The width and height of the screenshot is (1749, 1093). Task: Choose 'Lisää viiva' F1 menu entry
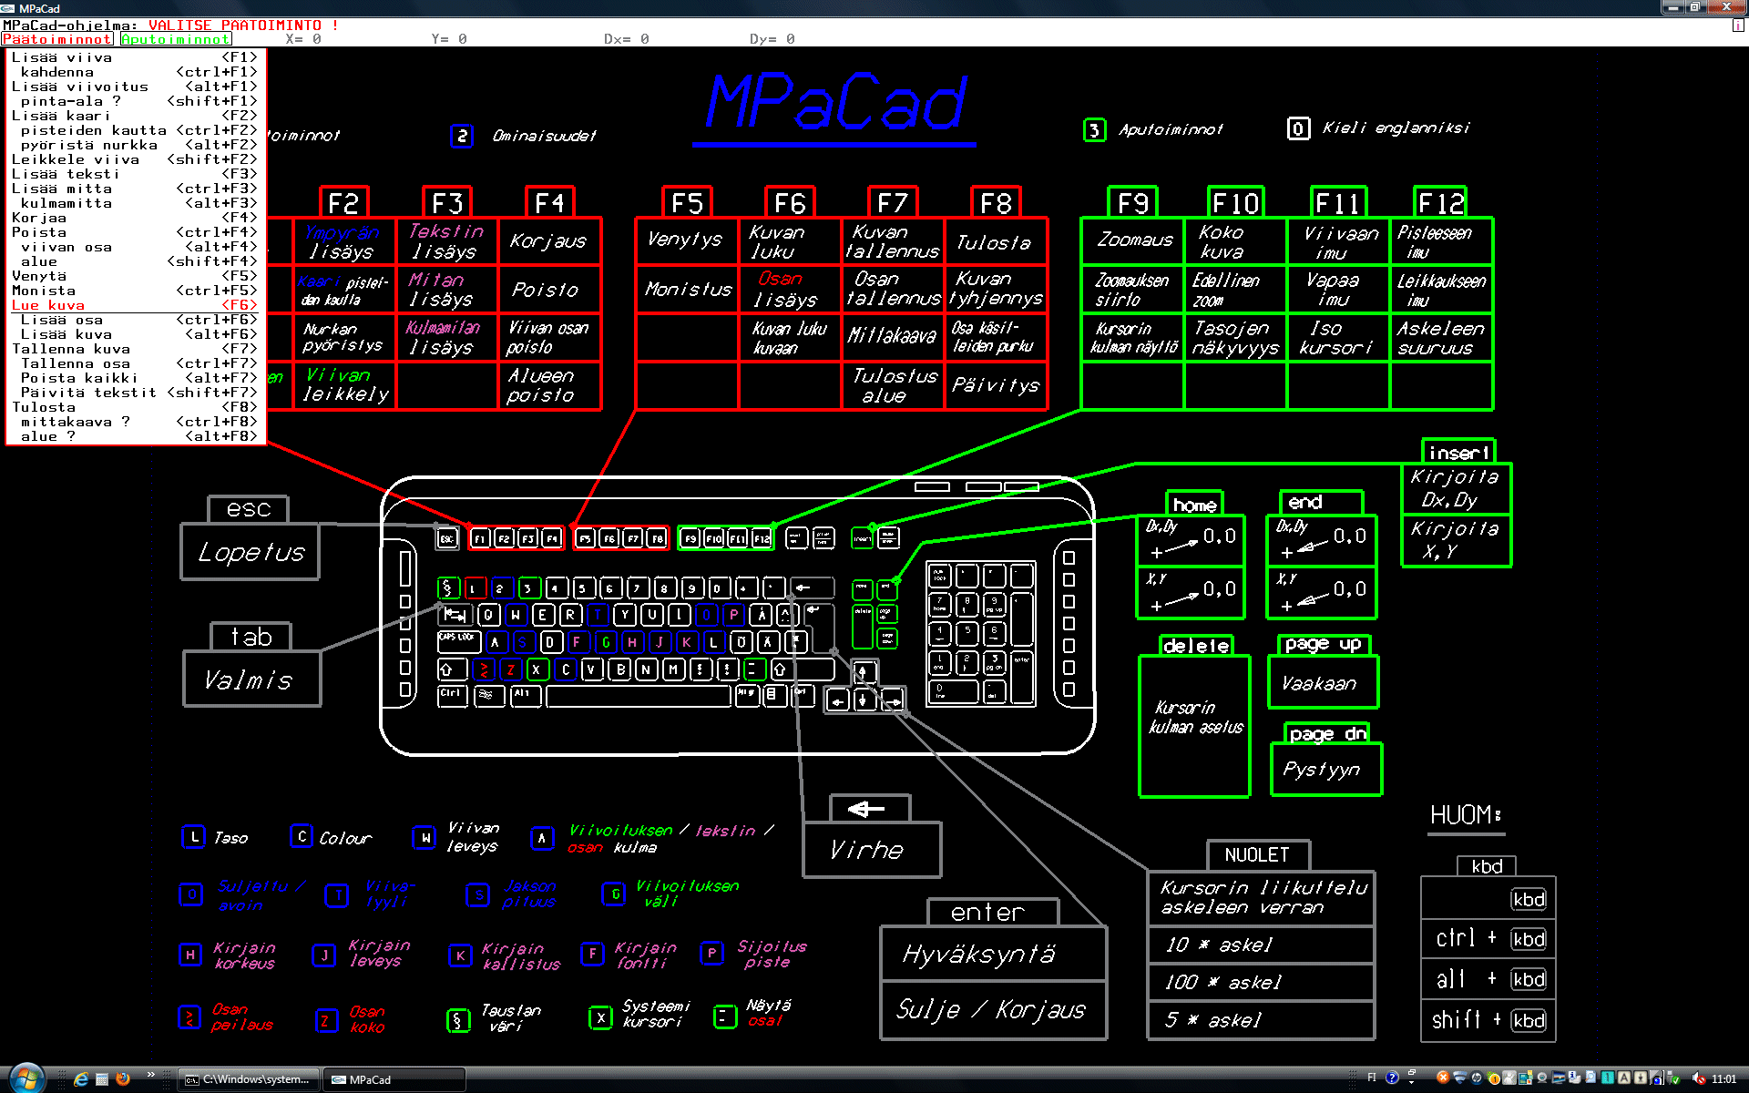(x=135, y=57)
